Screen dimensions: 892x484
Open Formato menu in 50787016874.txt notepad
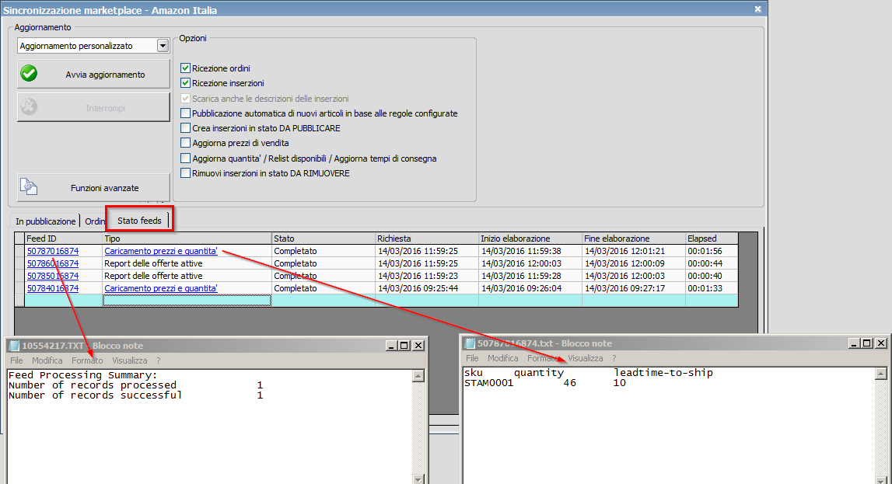pos(543,358)
